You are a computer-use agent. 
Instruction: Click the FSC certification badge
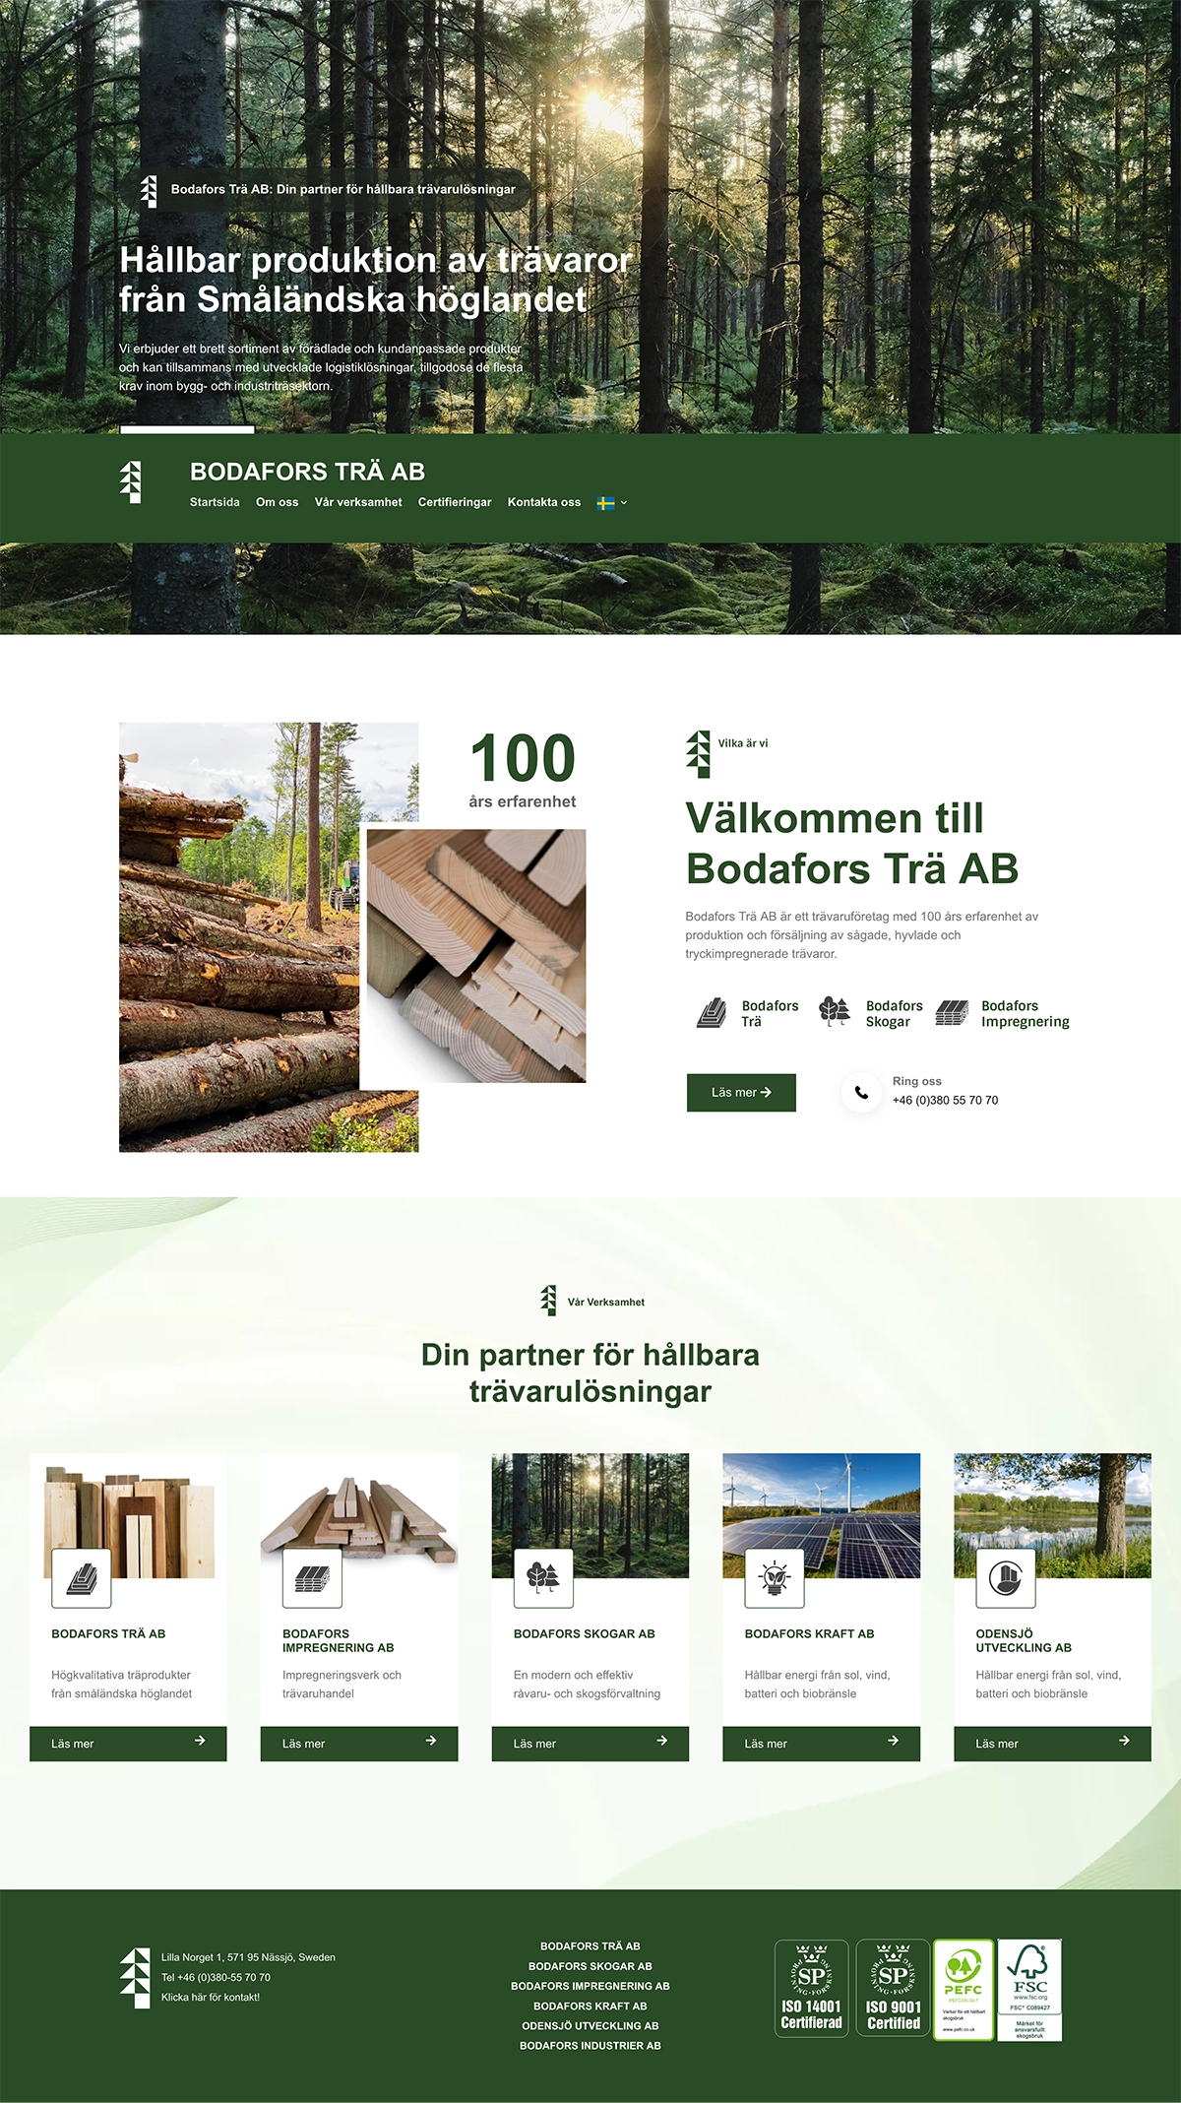(x=1029, y=1989)
